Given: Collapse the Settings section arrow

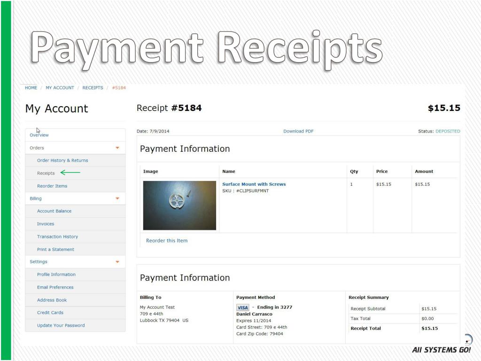Looking at the screenshot, I should click(x=117, y=262).
